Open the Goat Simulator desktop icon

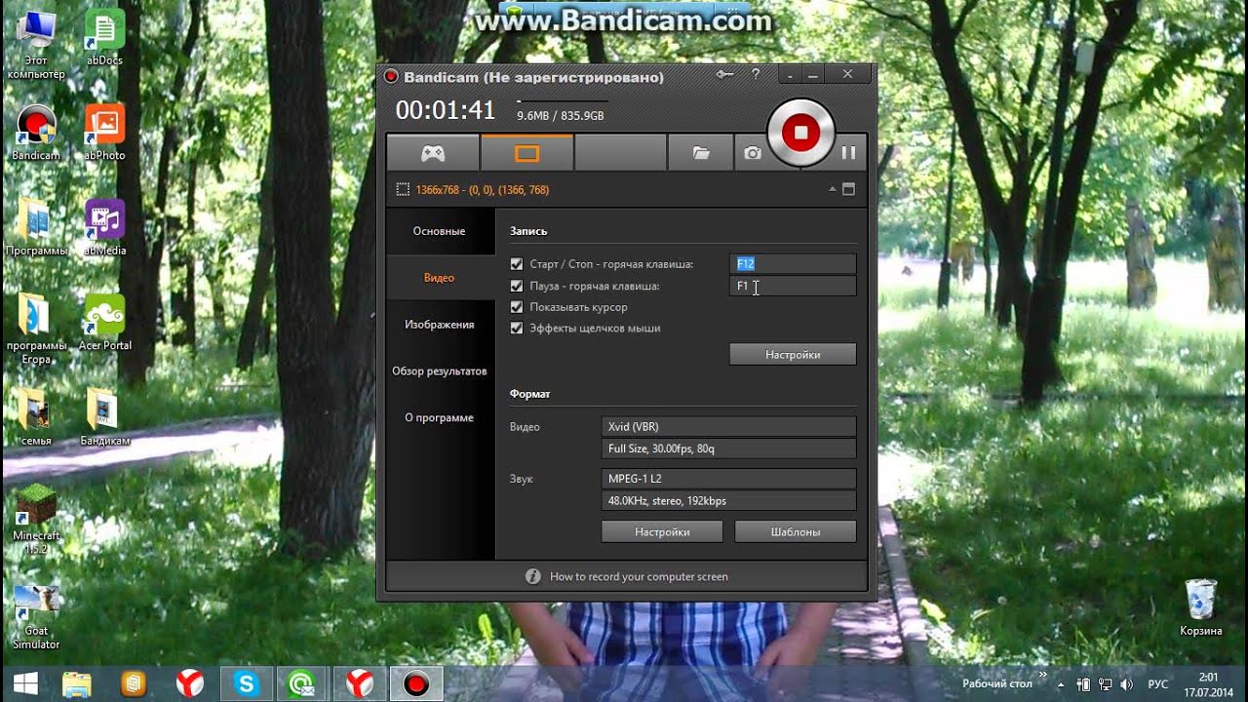pyautogui.click(x=36, y=615)
